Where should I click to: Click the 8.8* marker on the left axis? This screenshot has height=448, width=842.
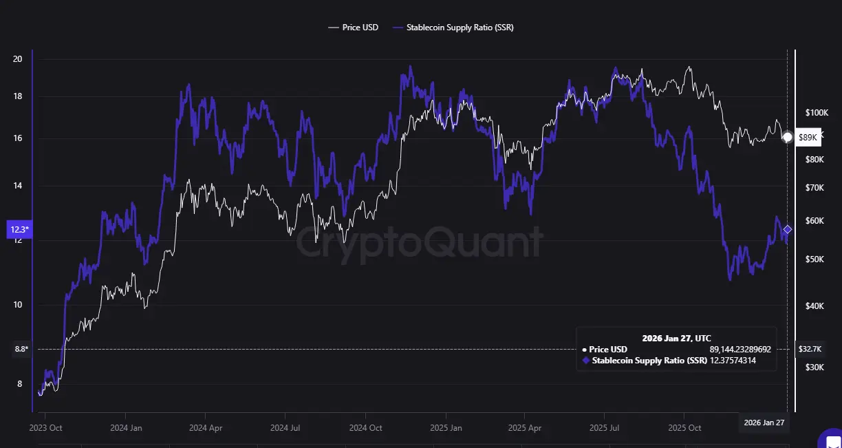pyautogui.click(x=18, y=349)
